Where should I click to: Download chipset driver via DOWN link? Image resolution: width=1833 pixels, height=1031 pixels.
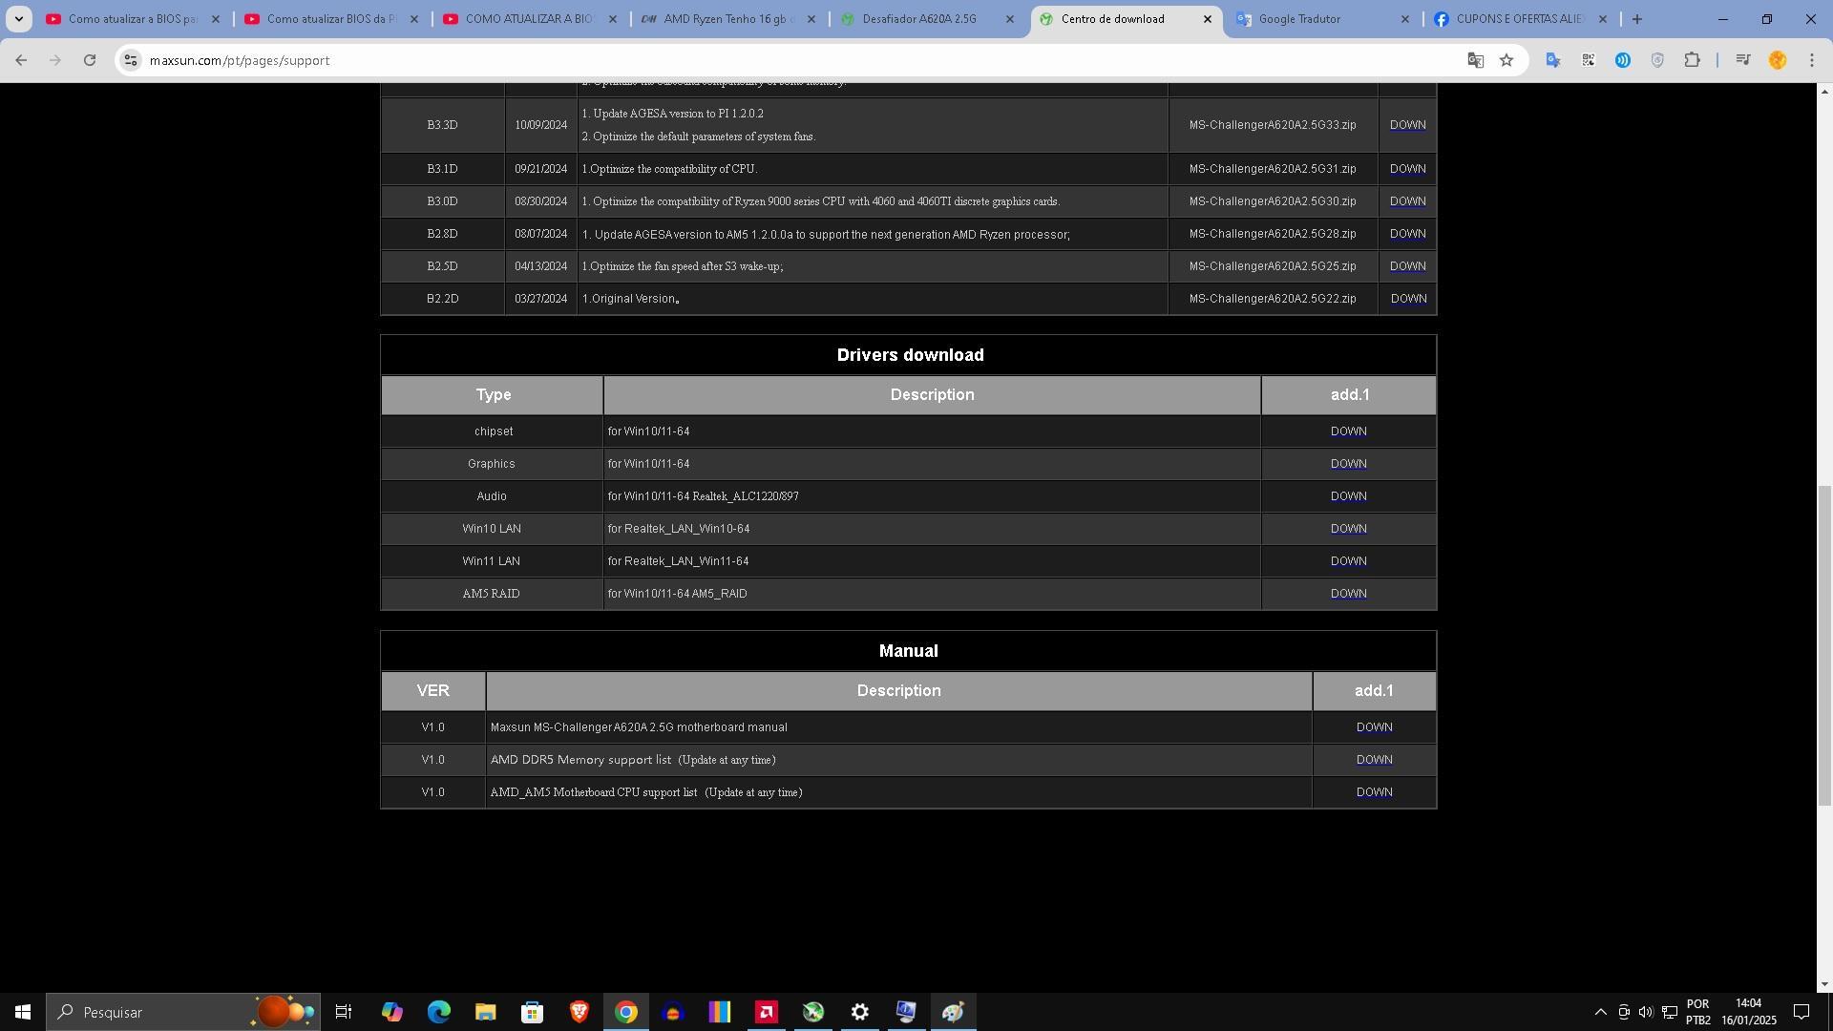tap(1348, 431)
